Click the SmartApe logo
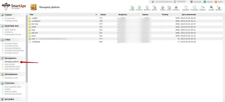This screenshot has height=102, width=225. pos(14,6)
